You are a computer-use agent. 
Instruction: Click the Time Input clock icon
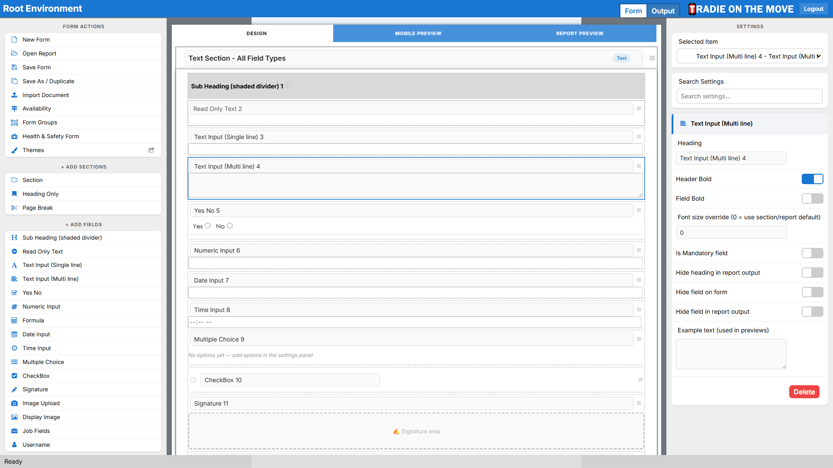click(14, 348)
